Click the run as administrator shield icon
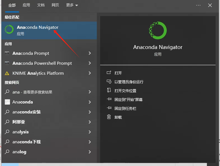 point(109,82)
